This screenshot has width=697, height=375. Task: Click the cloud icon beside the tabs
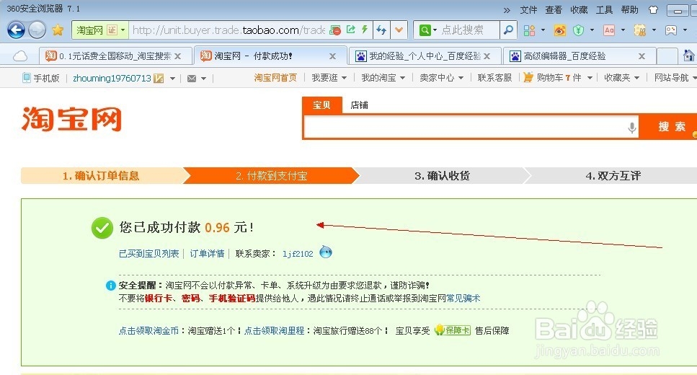[20, 56]
